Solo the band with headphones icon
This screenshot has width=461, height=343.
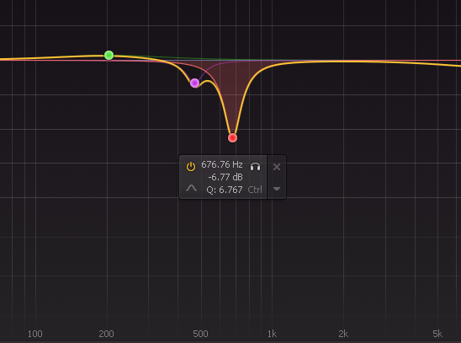point(255,167)
